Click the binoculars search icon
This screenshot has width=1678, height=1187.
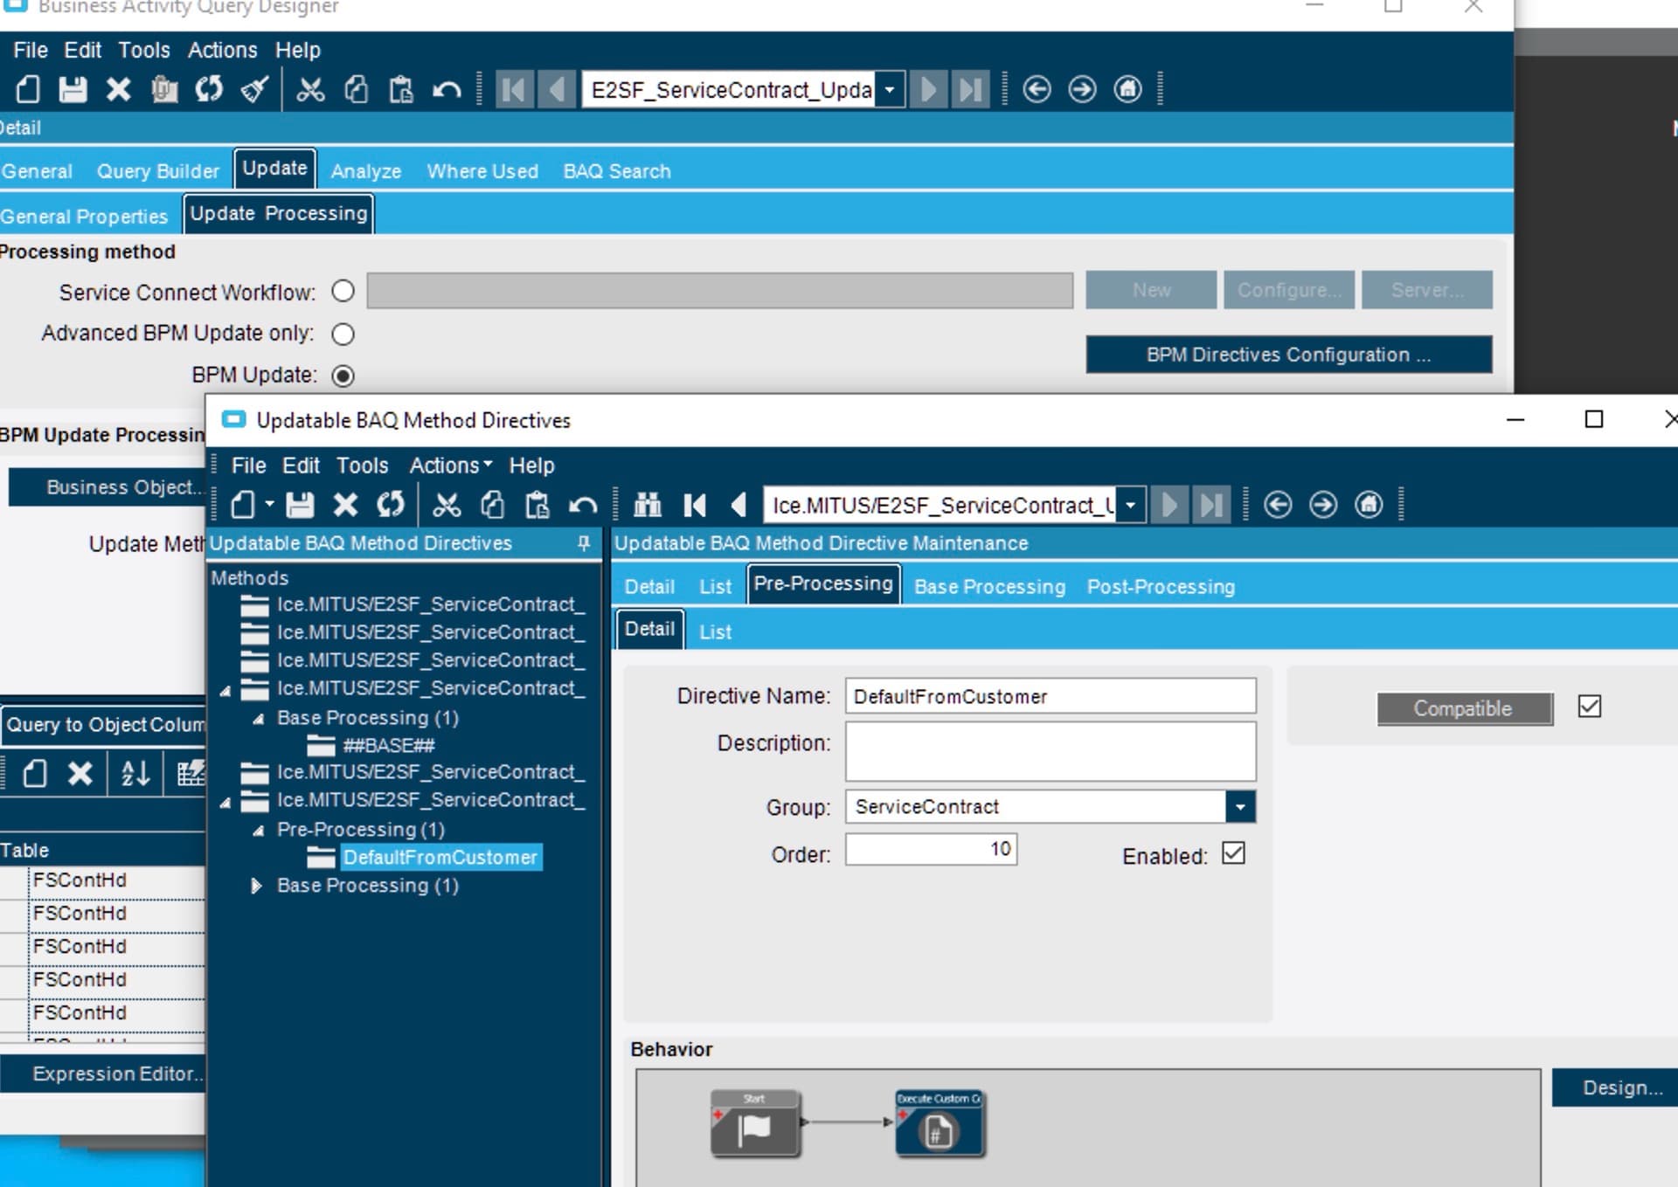(648, 505)
